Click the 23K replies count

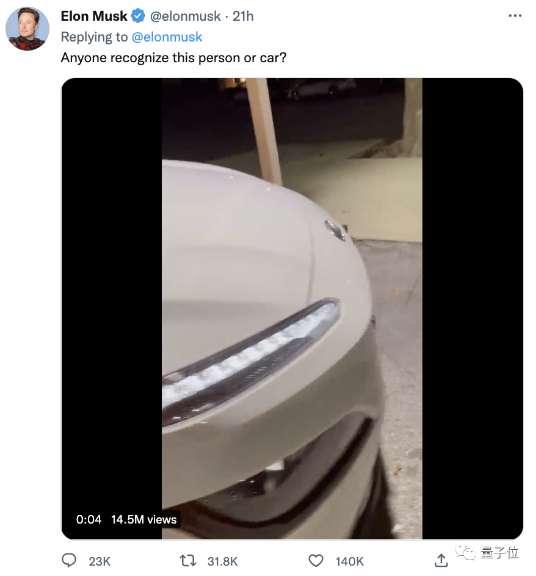coord(100,561)
